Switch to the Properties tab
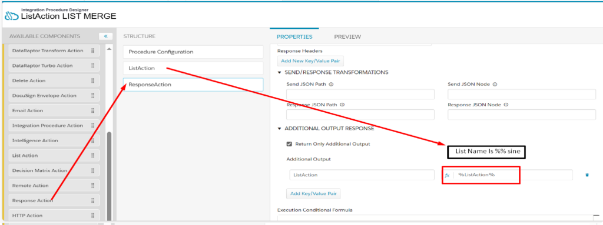Screen dimensions: 603x225 [294, 37]
